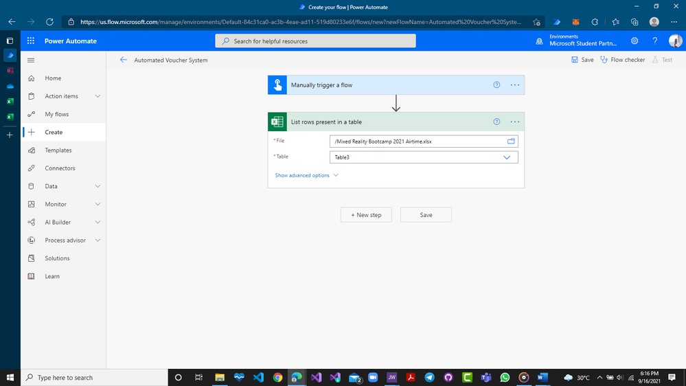Open the notification center icon
686x386 pixels.
tap(672, 377)
